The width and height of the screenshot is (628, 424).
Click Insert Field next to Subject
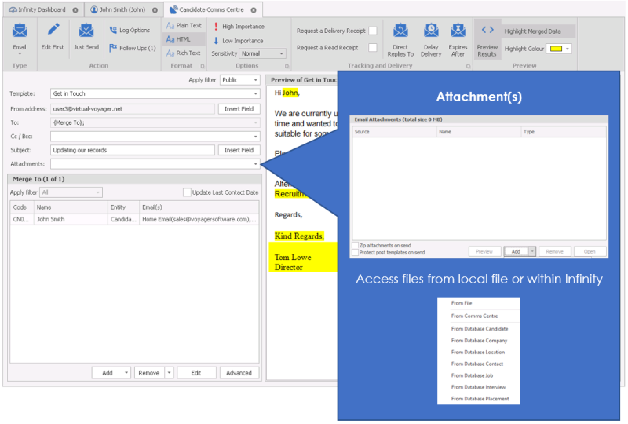point(239,150)
